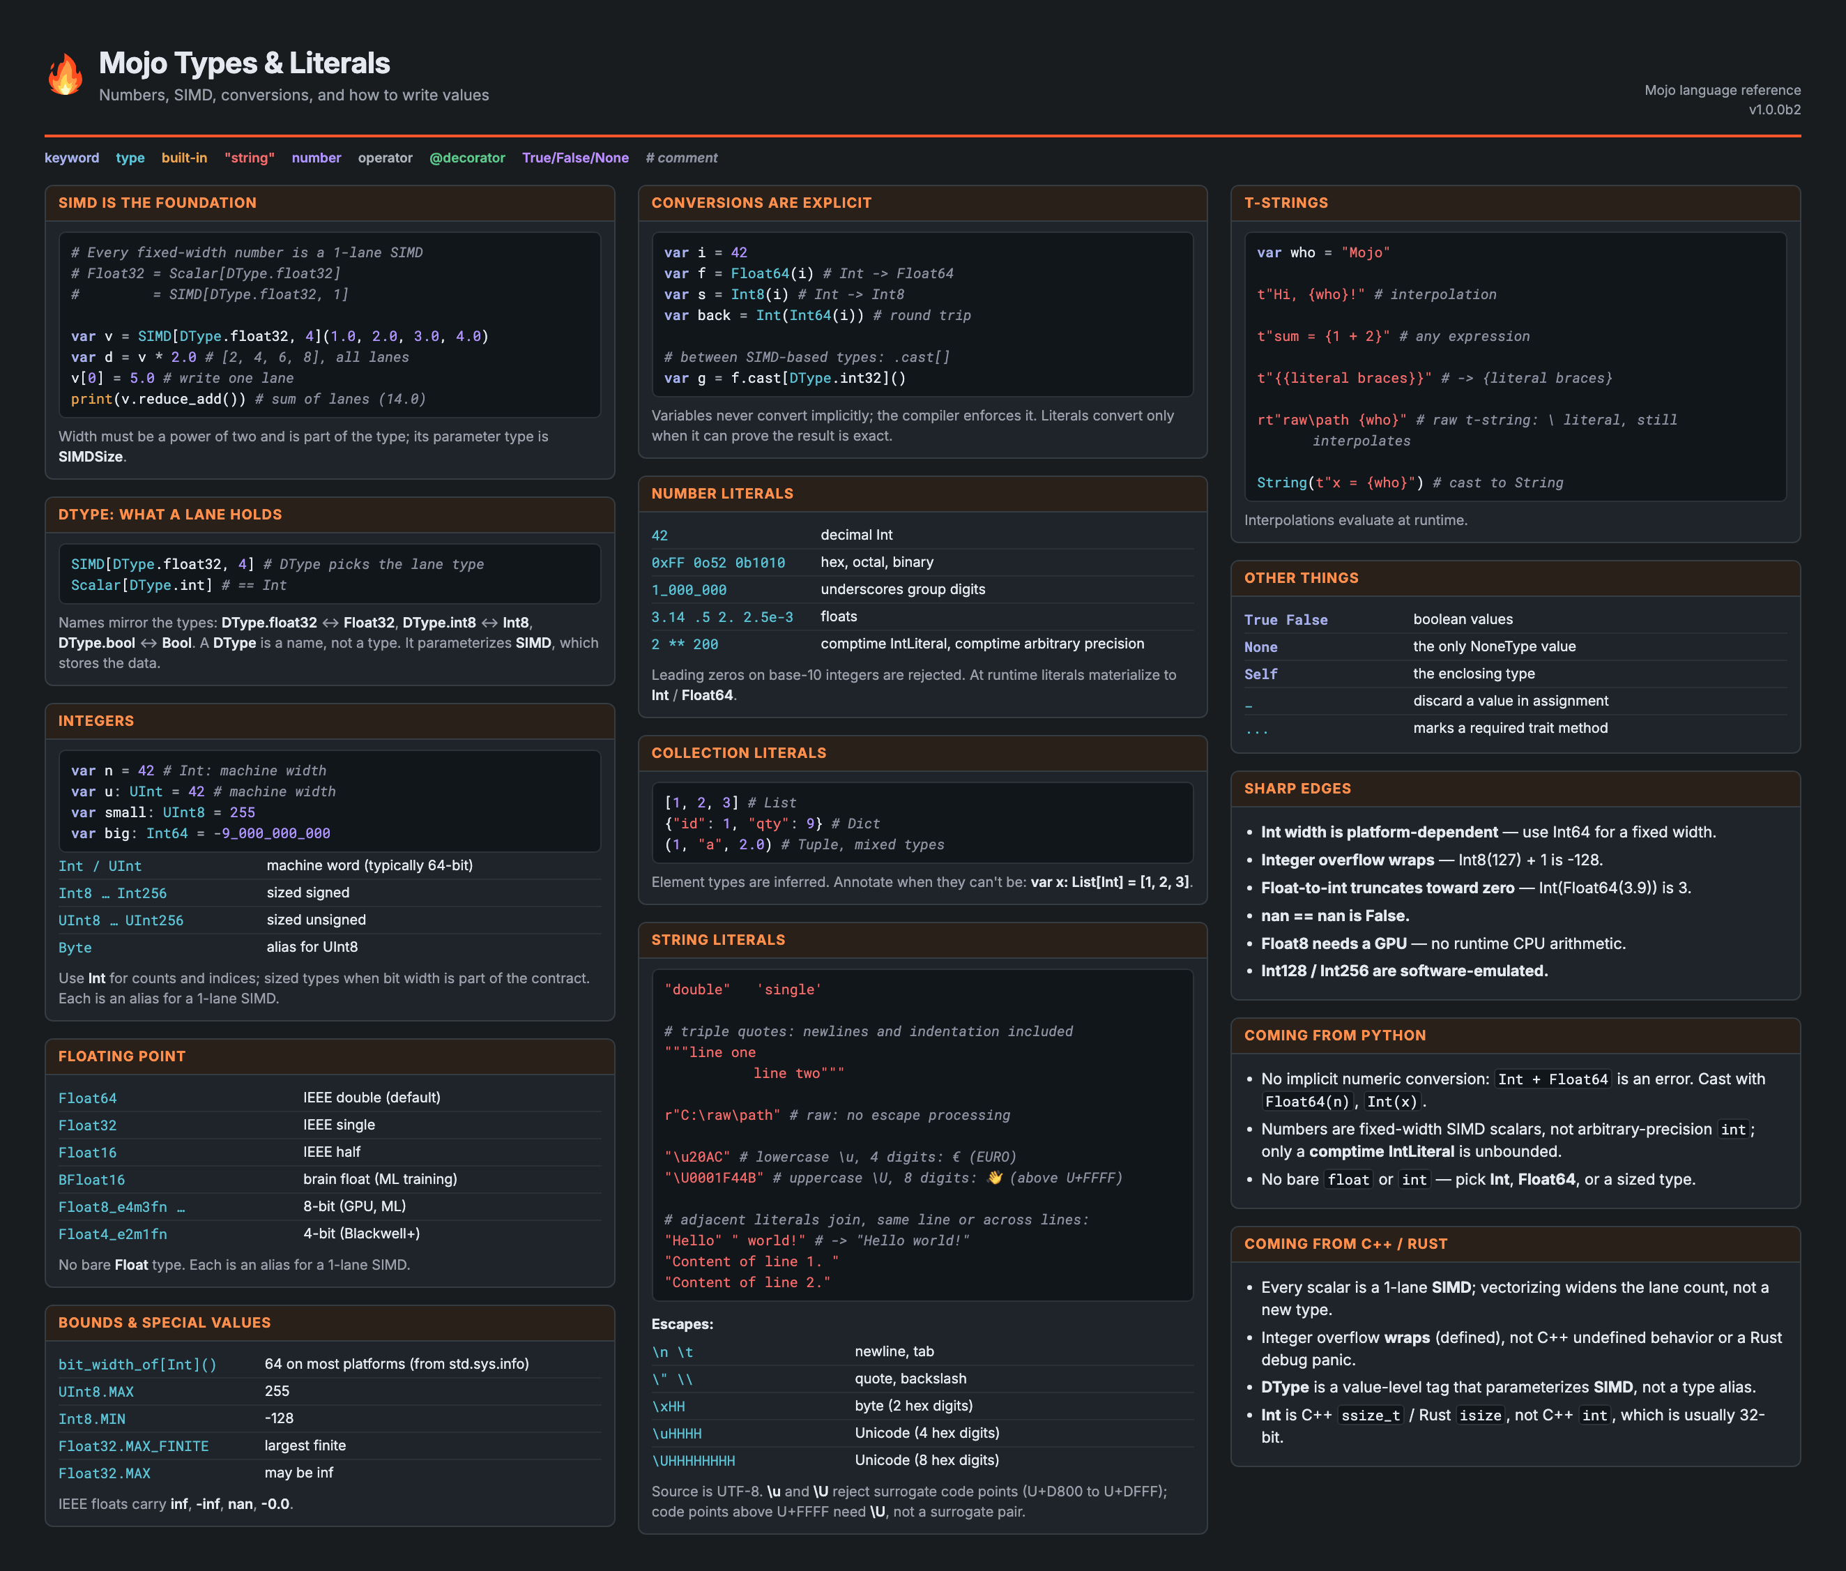The height and width of the screenshot is (1571, 1846).
Task: Click the "\uHHHH" escape entry
Action: point(677,1434)
